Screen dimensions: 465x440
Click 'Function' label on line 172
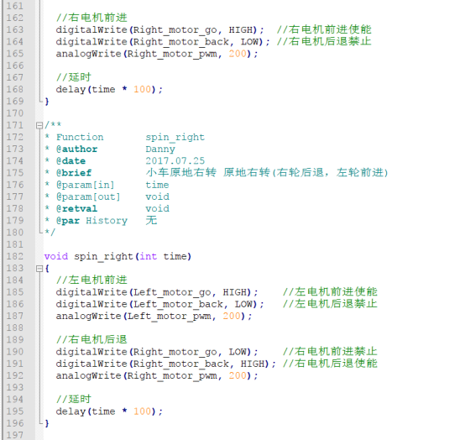80,137
